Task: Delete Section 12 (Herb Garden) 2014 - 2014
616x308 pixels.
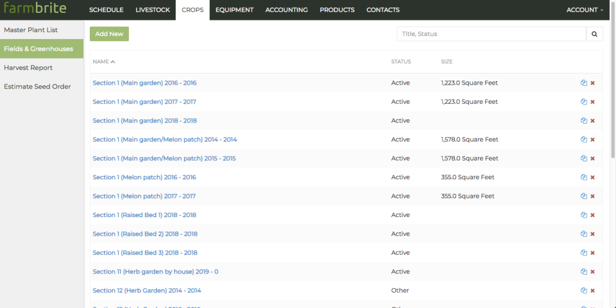Action: click(x=593, y=291)
